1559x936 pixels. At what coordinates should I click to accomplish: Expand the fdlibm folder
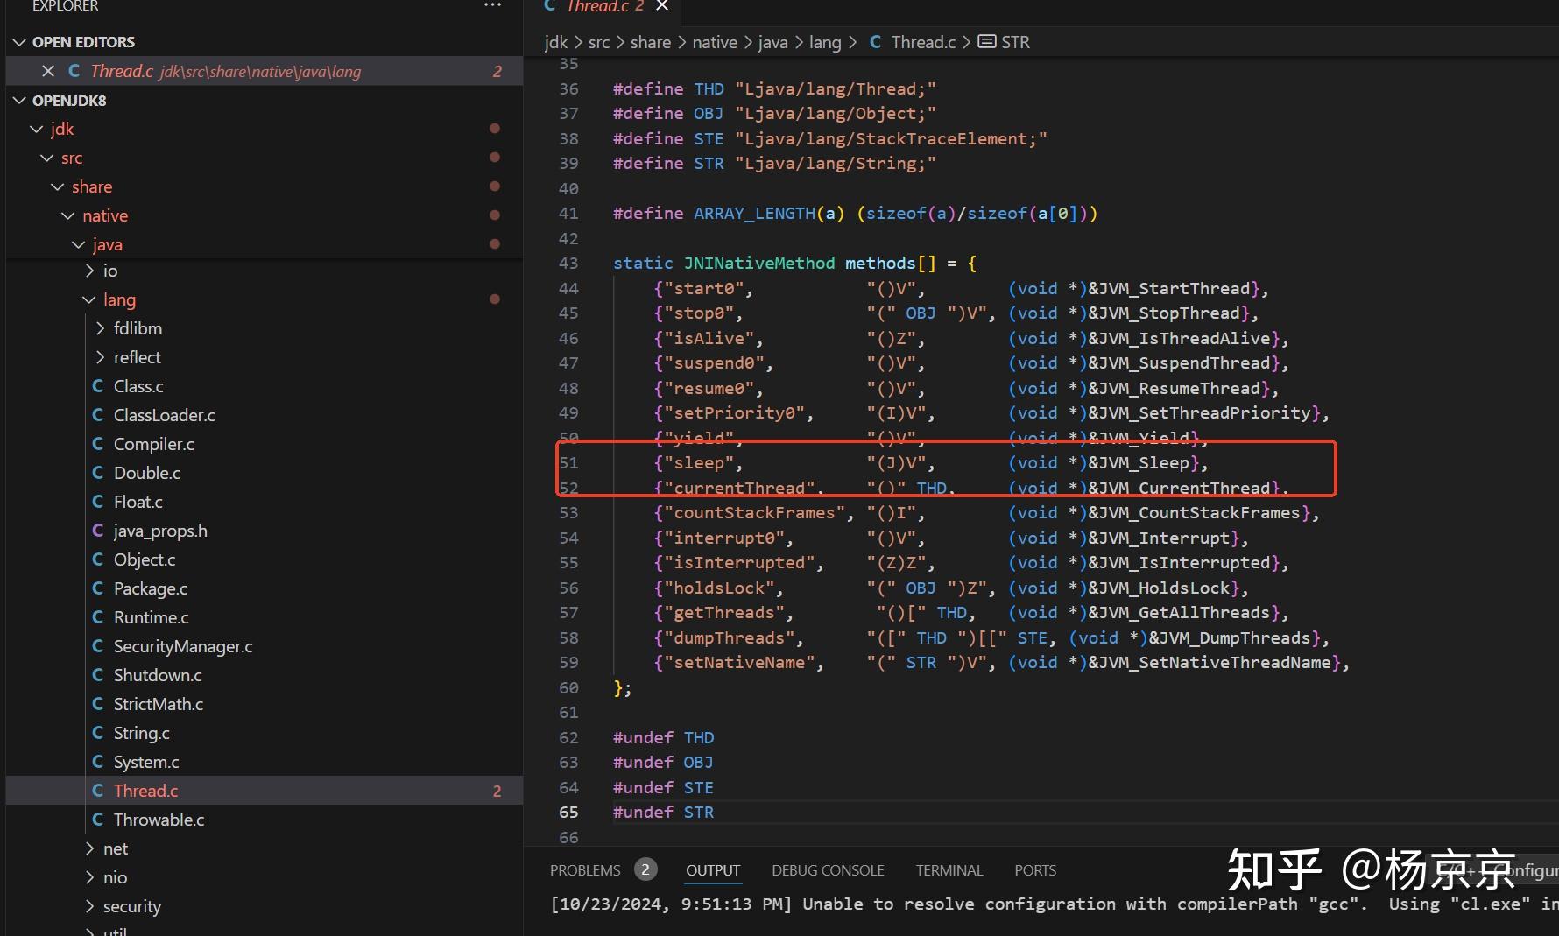click(x=100, y=328)
